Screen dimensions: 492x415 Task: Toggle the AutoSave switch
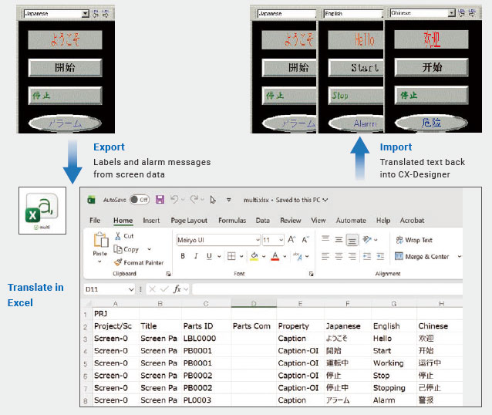click(140, 200)
